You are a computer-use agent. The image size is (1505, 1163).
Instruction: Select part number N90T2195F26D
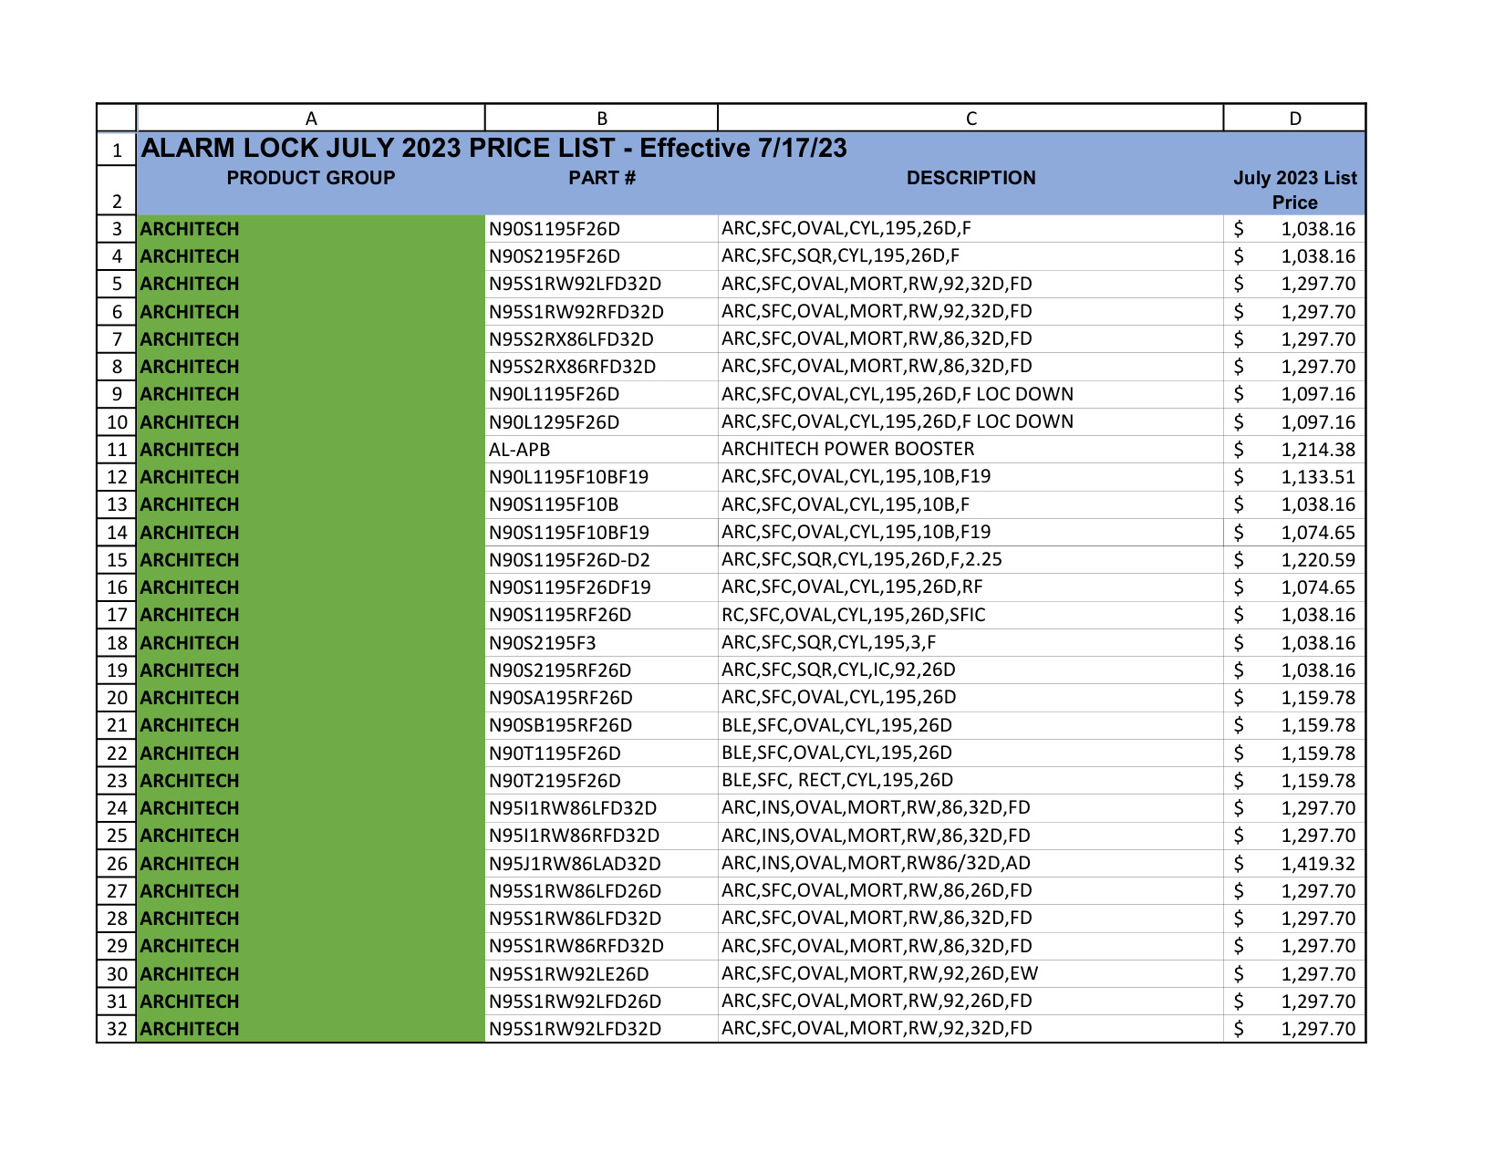pyautogui.click(x=601, y=781)
